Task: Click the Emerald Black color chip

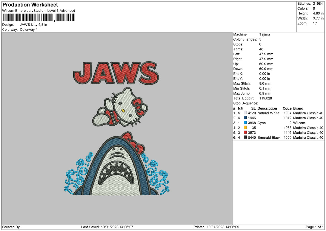Action: (x=245, y=138)
